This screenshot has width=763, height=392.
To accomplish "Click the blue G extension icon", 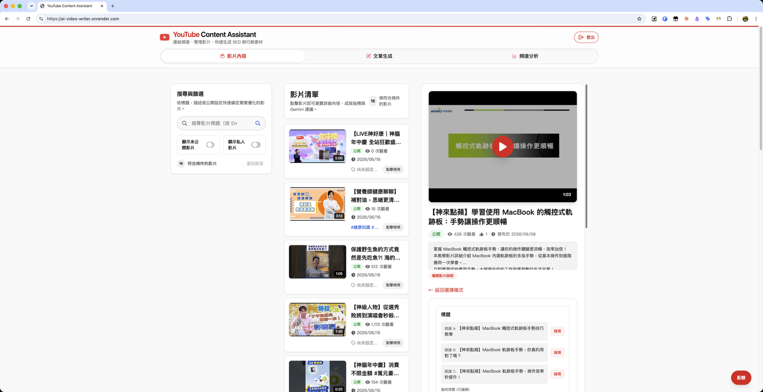I will click(x=665, y=19).
